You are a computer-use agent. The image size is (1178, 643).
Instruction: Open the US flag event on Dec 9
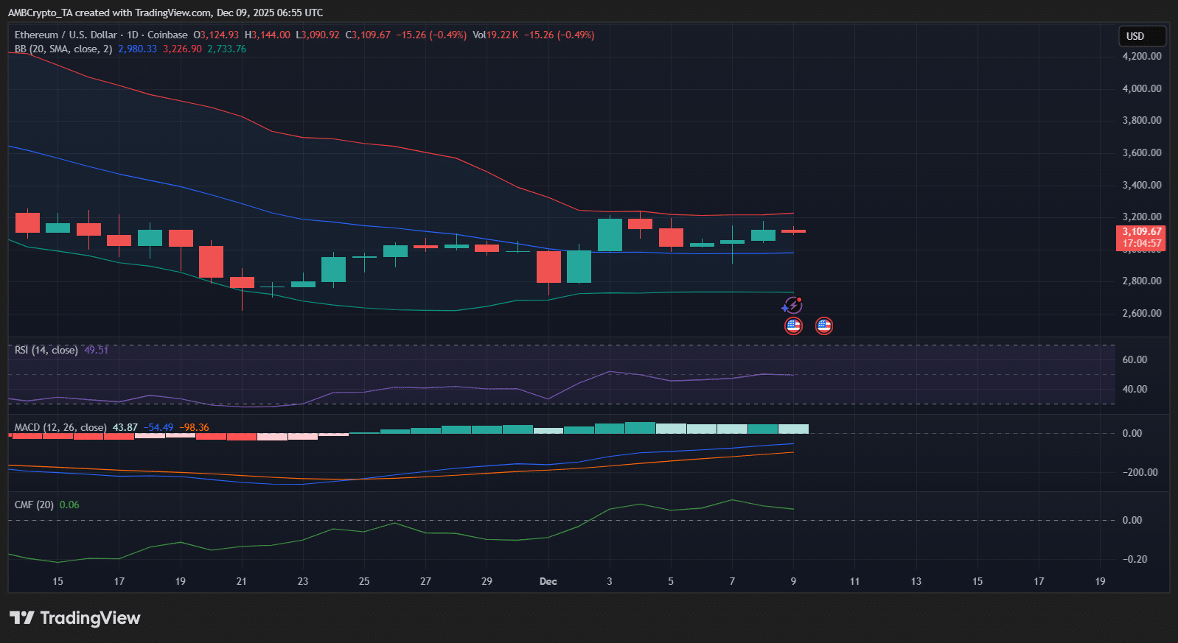[x=793, y=326]
